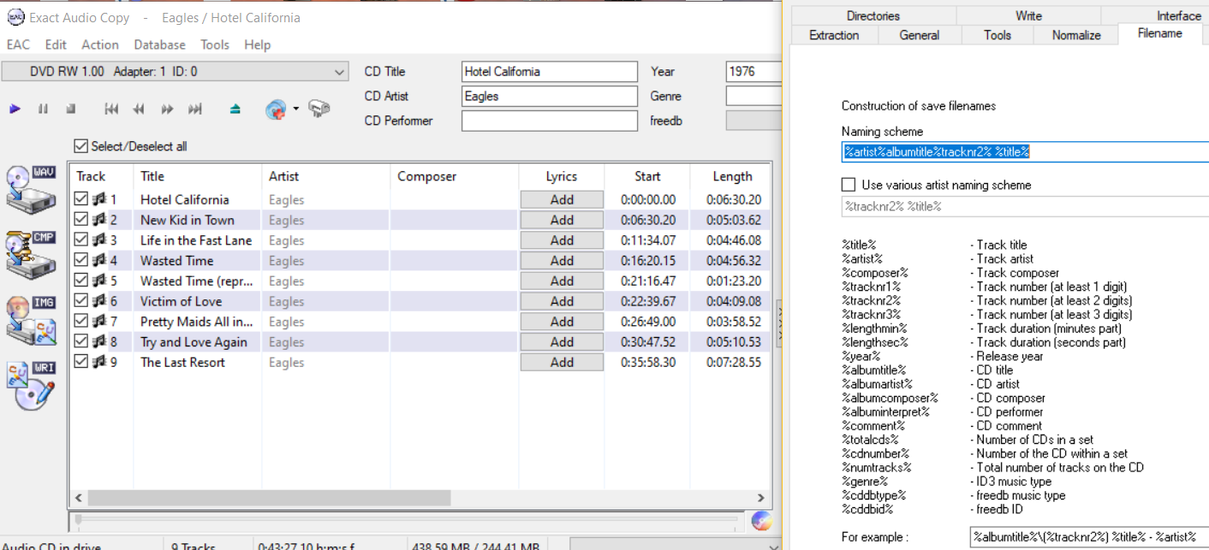The height and width of the screenshot is (550, 1209).
Task: Click Add lyrics button for The Last Resort
Action: click(x=562, y=363)
